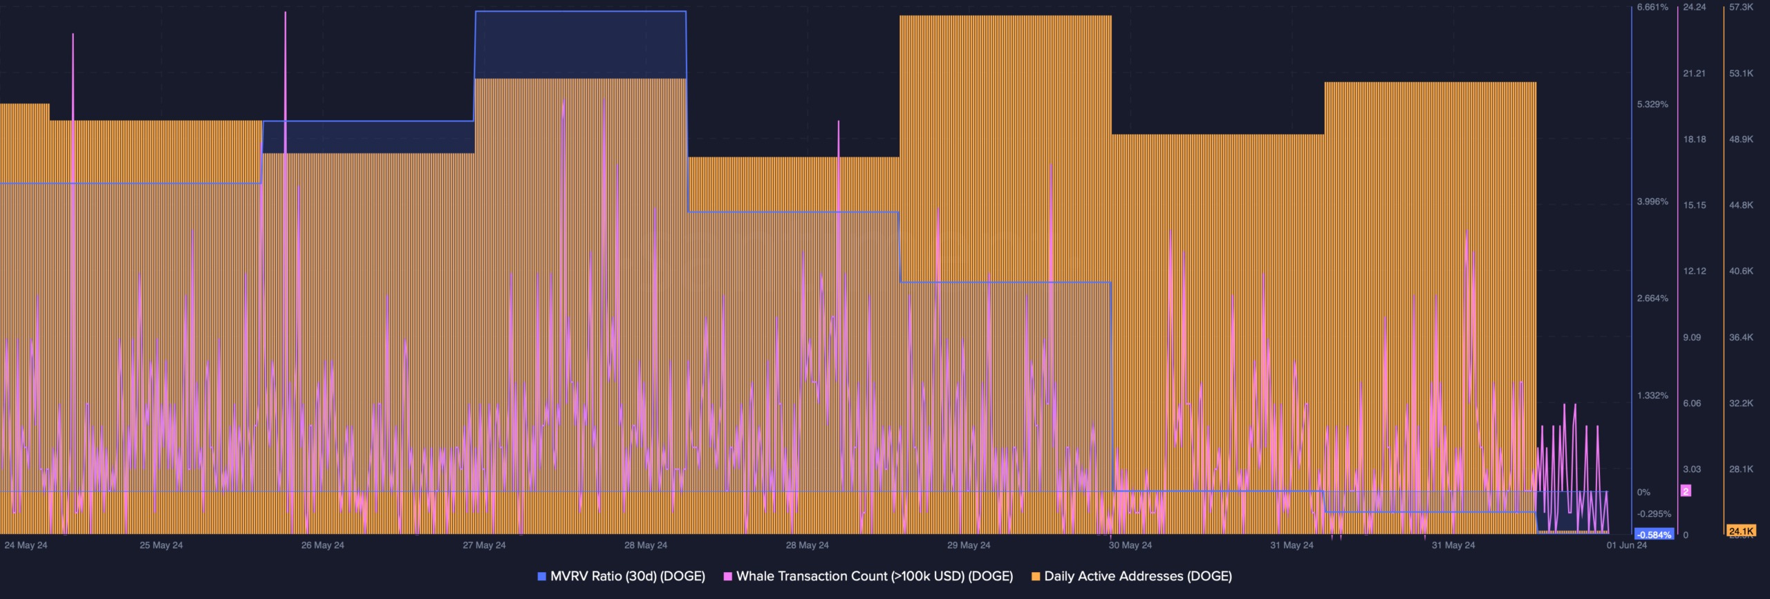Click the 18.18 whale axis label
Screen dimensions: 1770x599
coord(1694,140)
